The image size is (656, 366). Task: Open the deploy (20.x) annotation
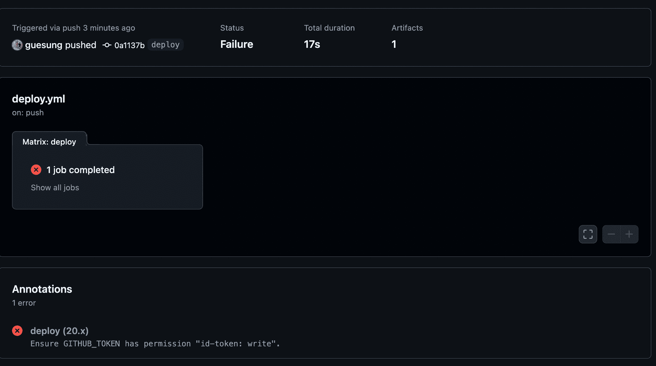tap(59, 330)
